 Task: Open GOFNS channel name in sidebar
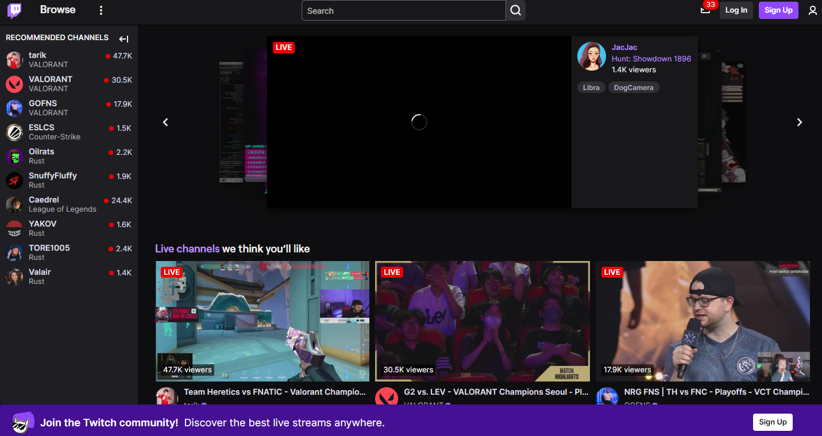43,104
